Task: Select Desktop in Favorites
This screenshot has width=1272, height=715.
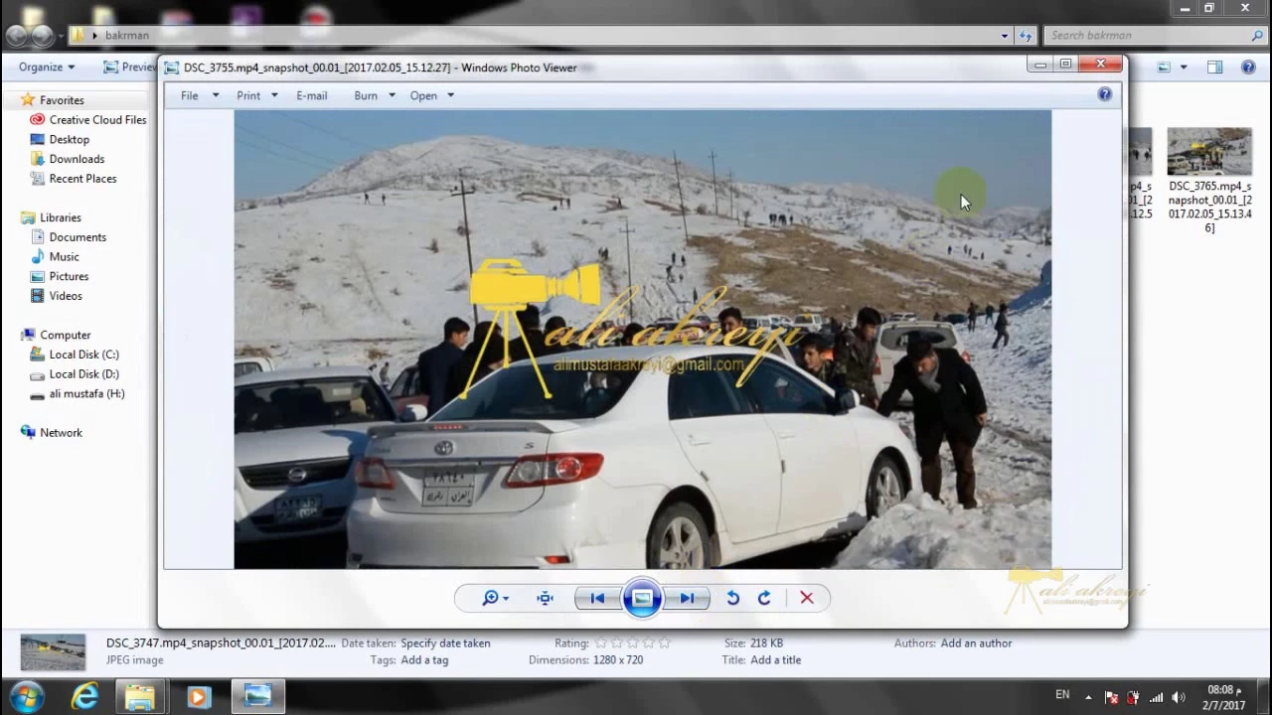Action: 69,139
